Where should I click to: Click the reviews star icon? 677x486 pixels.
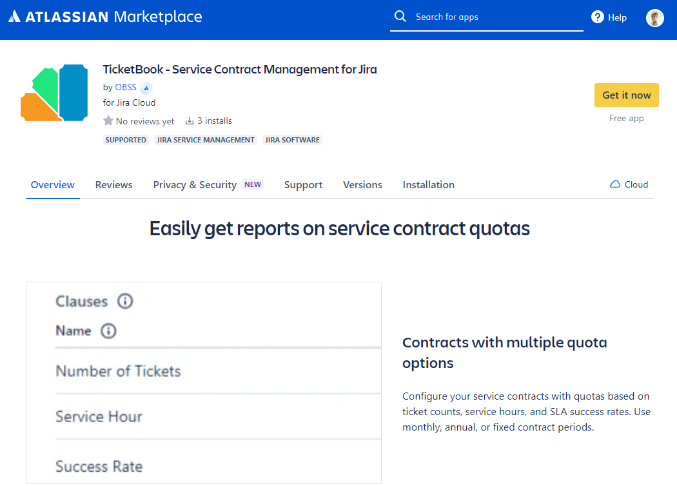point(108,121)
